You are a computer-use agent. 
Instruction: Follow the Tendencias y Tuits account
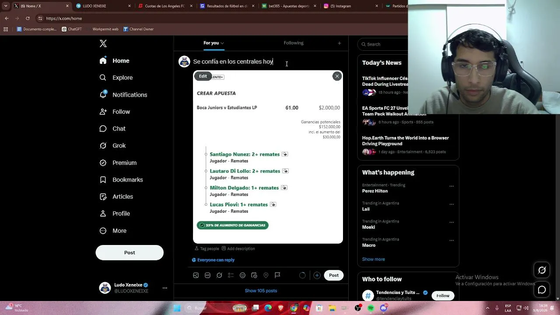tap(443, 296)
